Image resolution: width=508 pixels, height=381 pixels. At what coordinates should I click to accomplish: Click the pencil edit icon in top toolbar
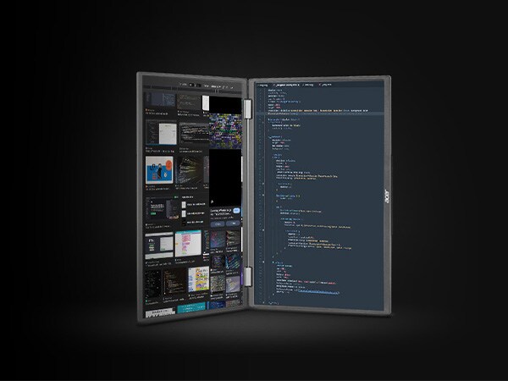(x=224, y=87)
